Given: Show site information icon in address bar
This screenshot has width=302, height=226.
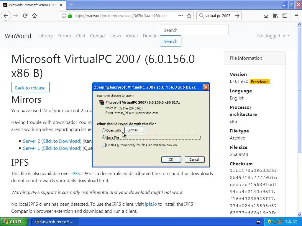Looking at the screenshot, I should [x=64, y=16].
